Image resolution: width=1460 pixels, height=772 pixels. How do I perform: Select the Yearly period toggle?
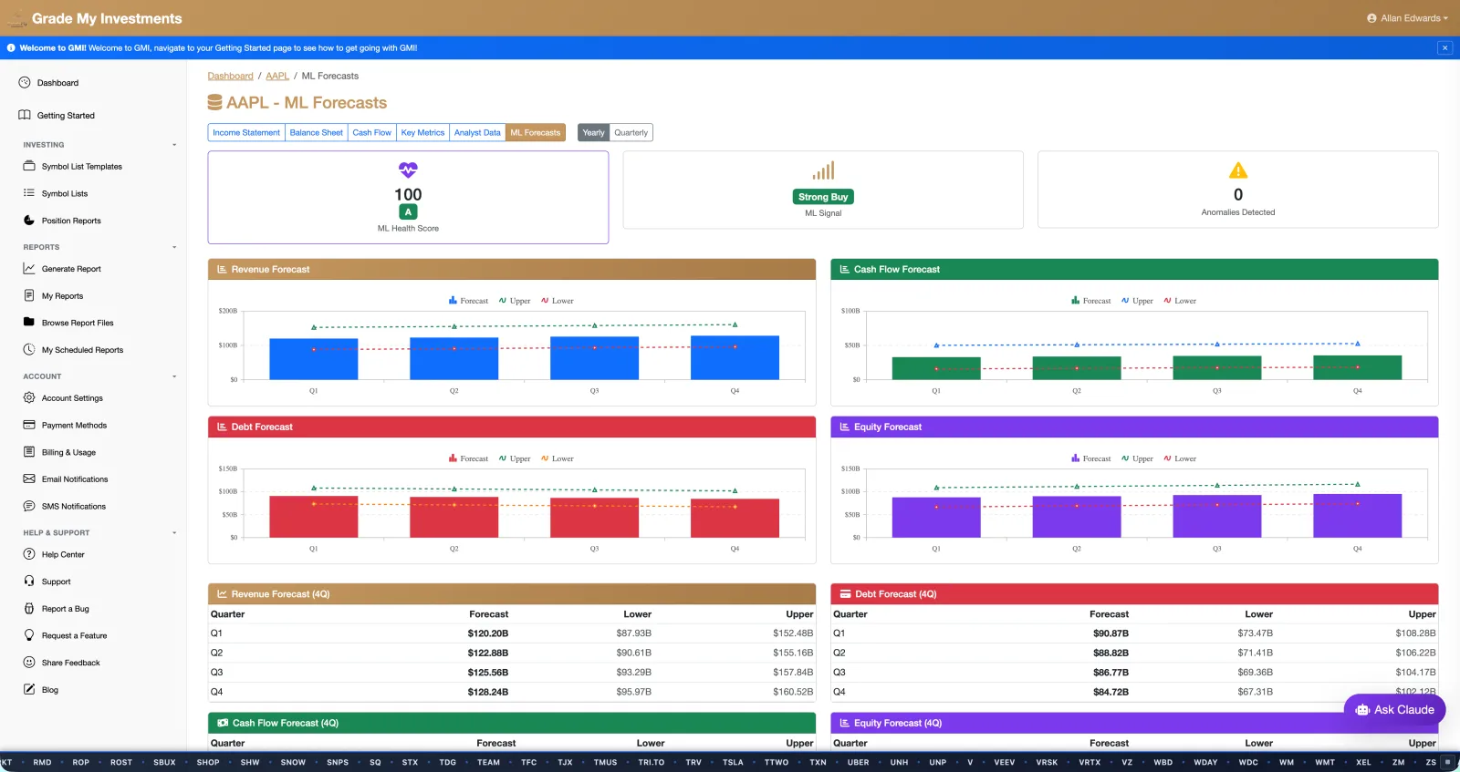(593, 132)
